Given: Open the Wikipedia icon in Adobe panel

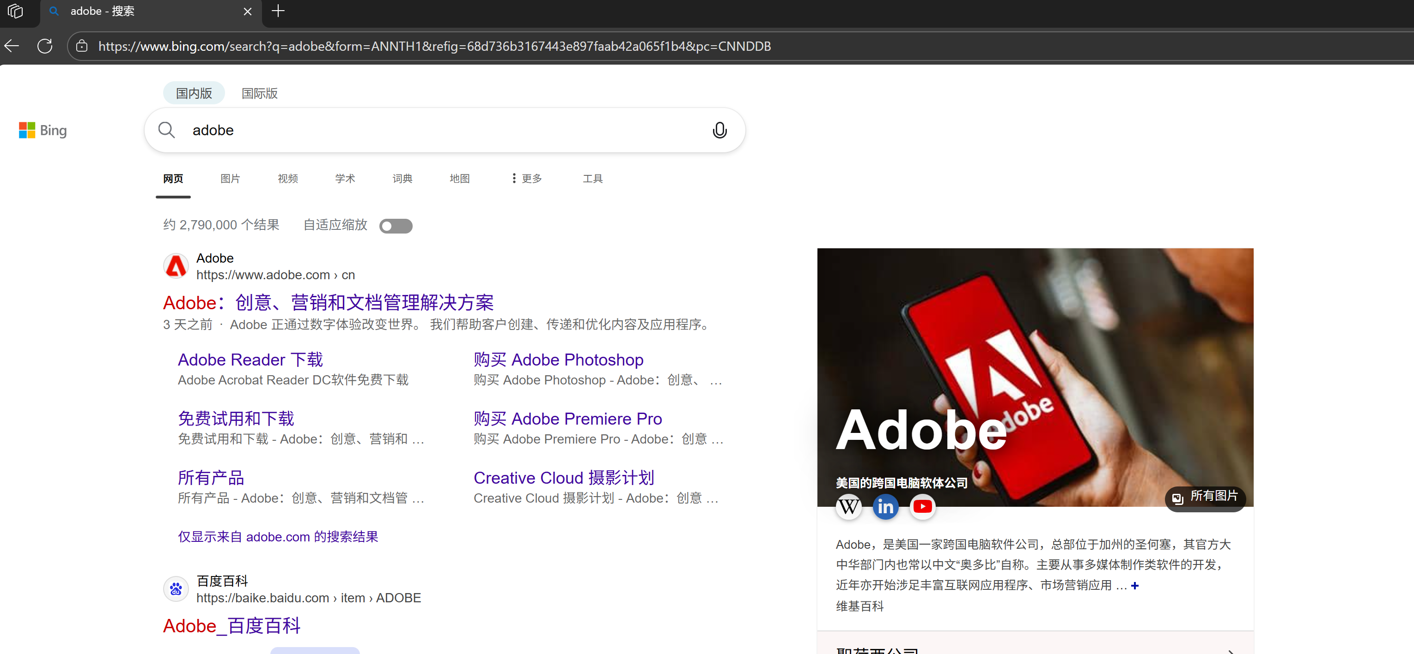Looking at the screenshot, I should (x=848, y=506).
